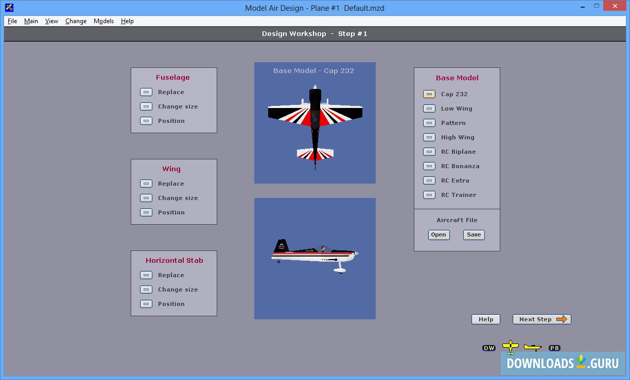Click the yellow side-view plane icon
630x380 pixels.
(533, 348)
